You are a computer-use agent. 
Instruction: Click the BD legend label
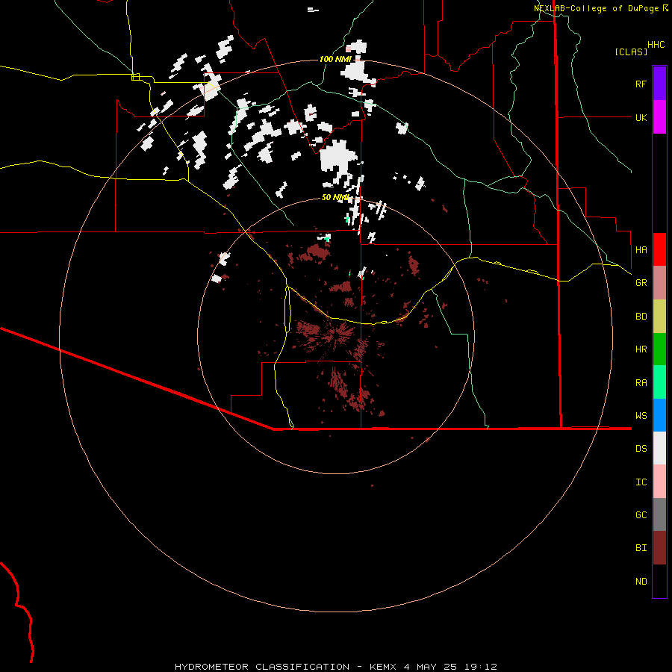coord(641,317)
